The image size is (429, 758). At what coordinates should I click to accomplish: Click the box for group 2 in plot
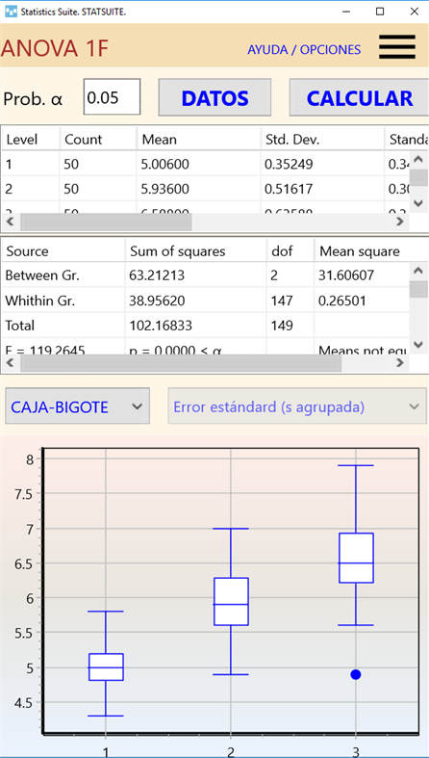pos(231,601)
